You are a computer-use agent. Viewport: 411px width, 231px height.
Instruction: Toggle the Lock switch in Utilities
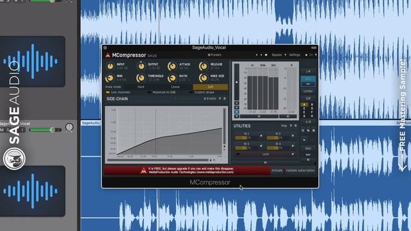coord(238,154)
